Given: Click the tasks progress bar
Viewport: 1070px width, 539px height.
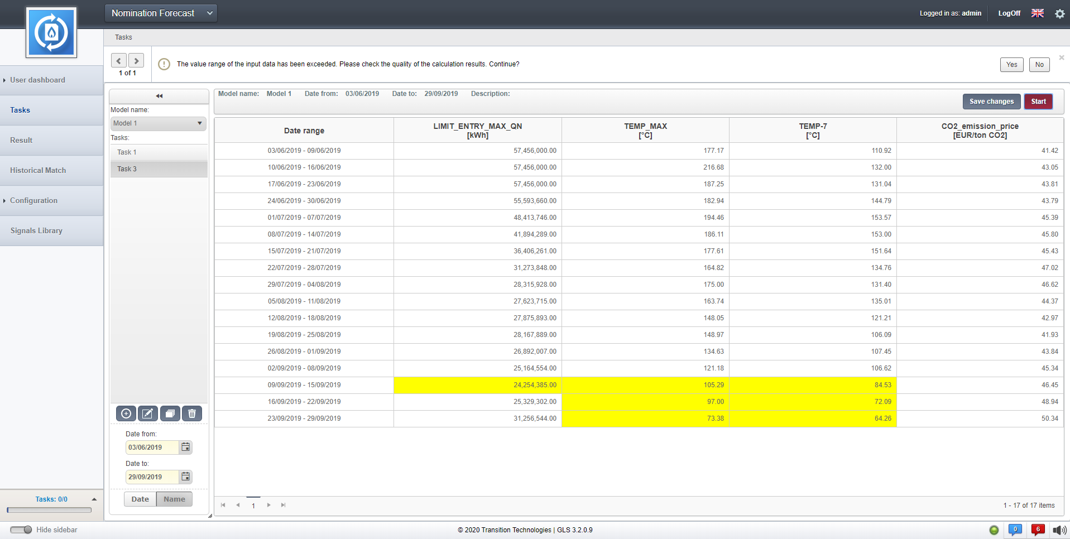Looking at the screenshot, I should tap(49, 509).
